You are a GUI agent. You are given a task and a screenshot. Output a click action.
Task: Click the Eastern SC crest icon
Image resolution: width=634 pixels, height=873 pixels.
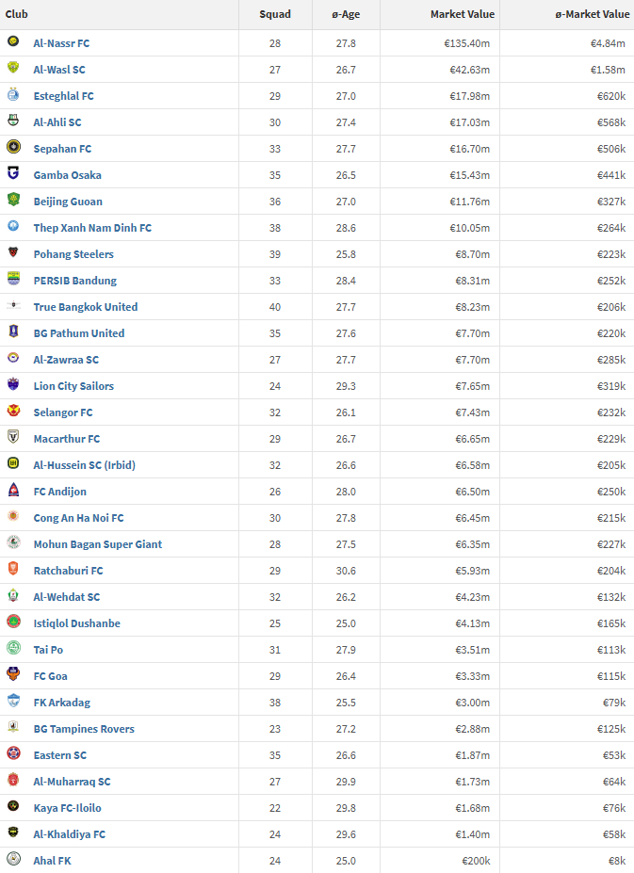tap(13, 753)
